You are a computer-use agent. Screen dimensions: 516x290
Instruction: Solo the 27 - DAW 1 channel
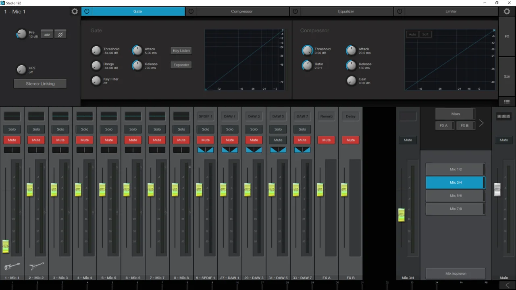tap(230, 129)
